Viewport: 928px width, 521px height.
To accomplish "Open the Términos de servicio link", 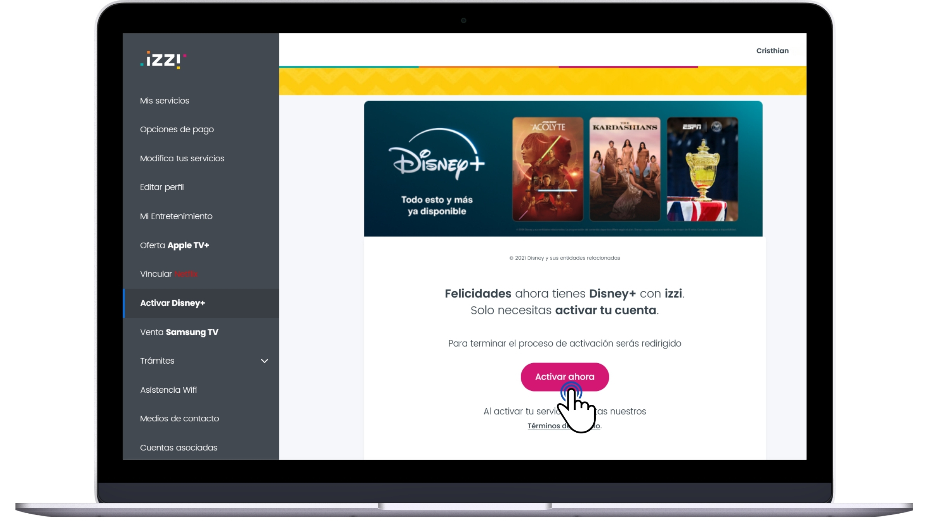I will [x=565, y=426].
